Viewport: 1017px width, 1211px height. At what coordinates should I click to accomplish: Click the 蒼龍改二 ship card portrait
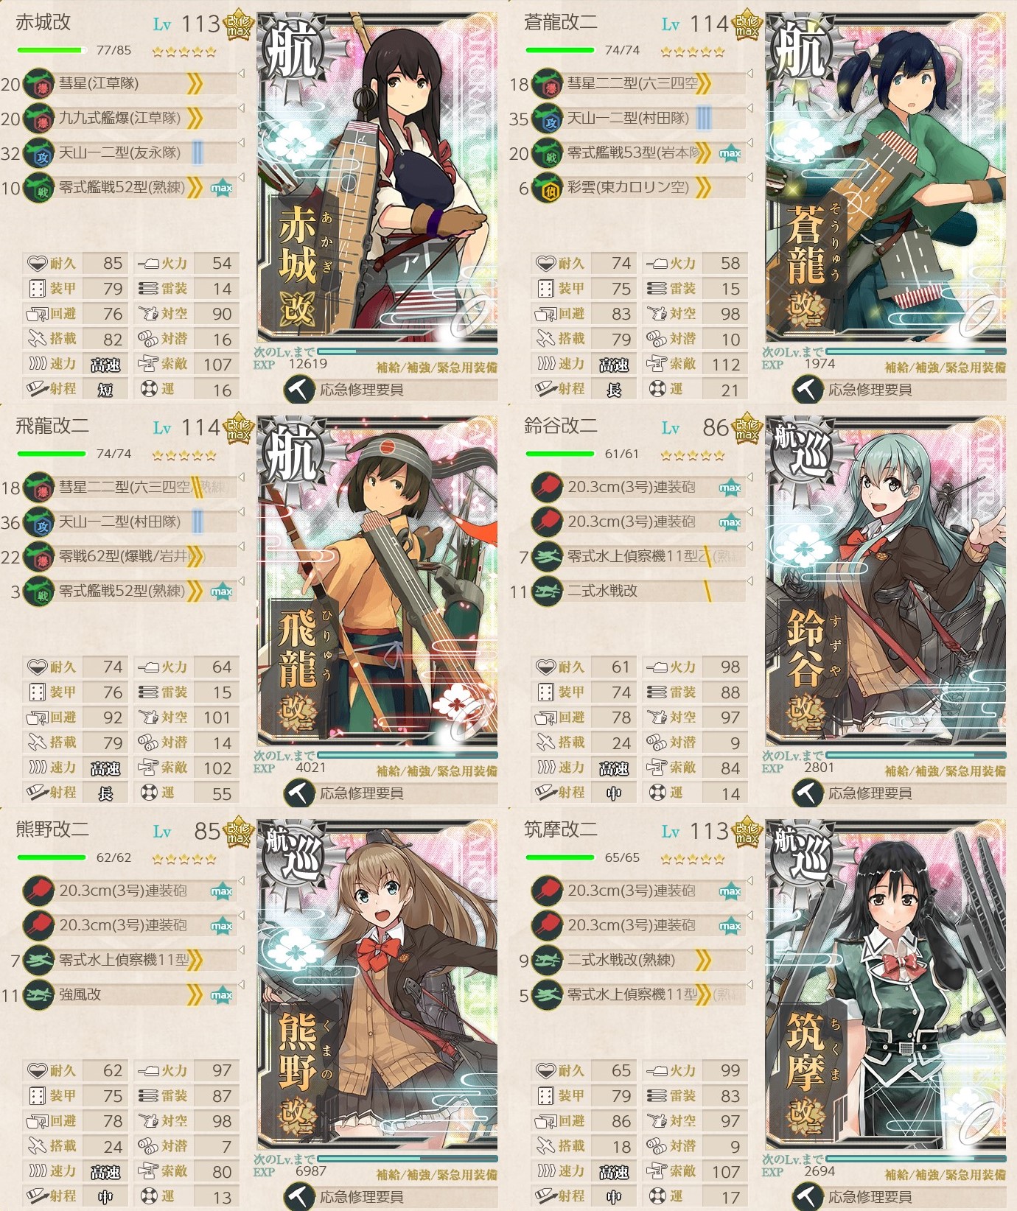click(886, 178)
